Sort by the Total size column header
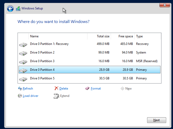Image resolution: width=173 pixels, height=129 pixels. pos(99,36)
